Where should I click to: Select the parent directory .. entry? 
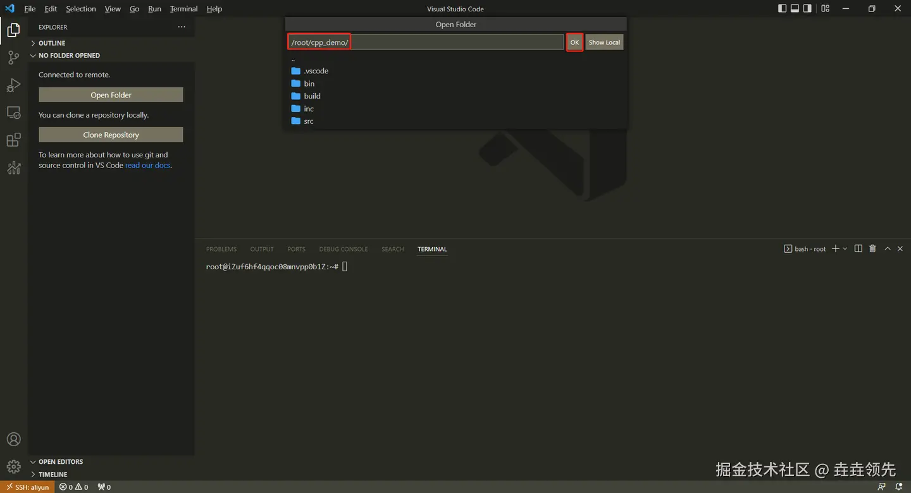[456, 59]
